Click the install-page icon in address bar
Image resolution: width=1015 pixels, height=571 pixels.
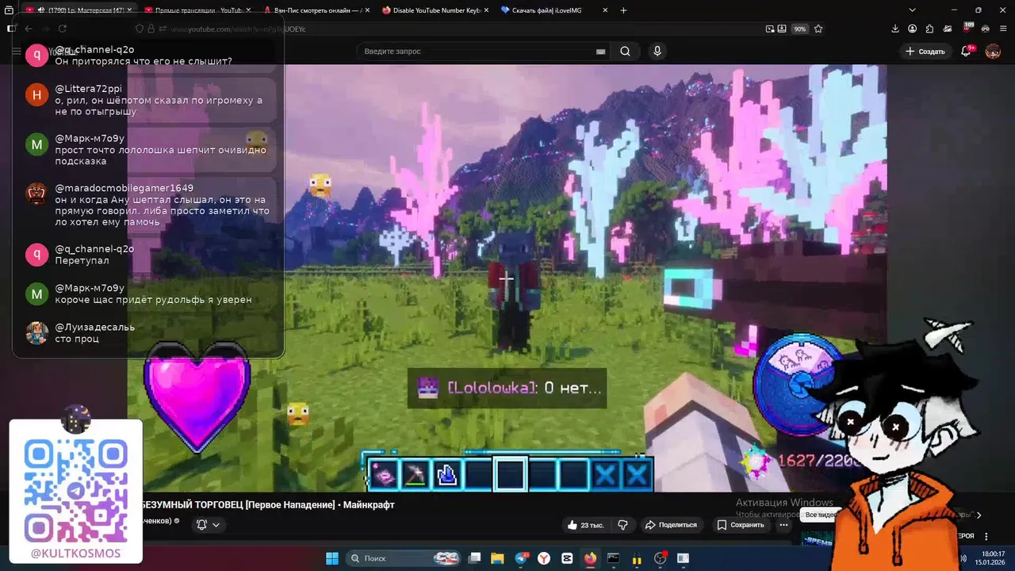pyautogui.click(x=782, y=29)
